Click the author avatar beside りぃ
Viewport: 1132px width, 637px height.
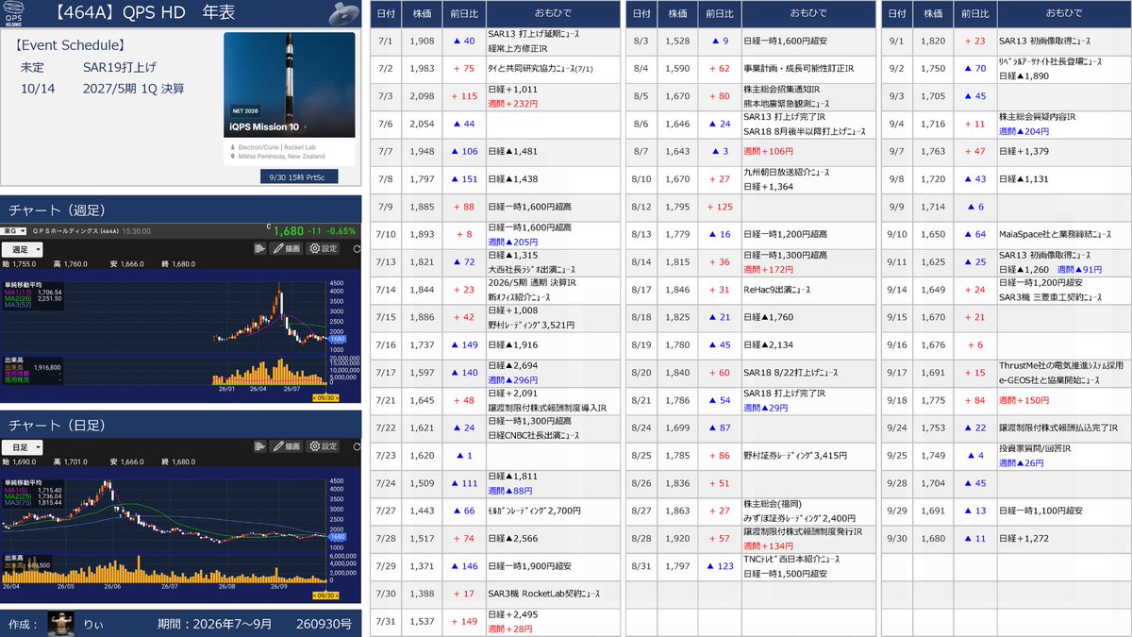(x=59, y=624)
